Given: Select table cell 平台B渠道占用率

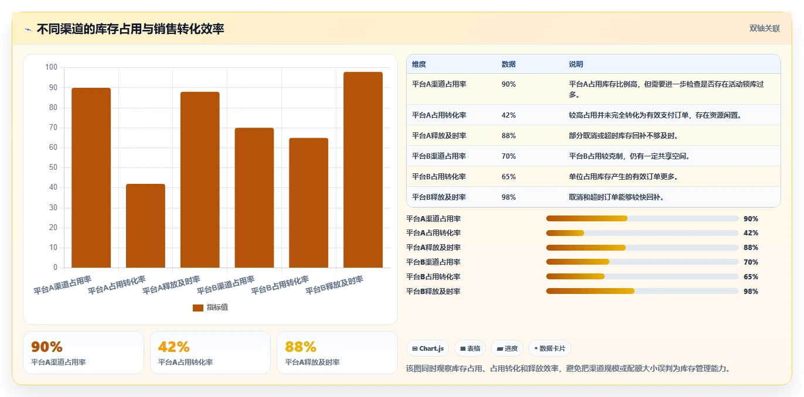Looking at the screenshot, I should pos(439,156).
